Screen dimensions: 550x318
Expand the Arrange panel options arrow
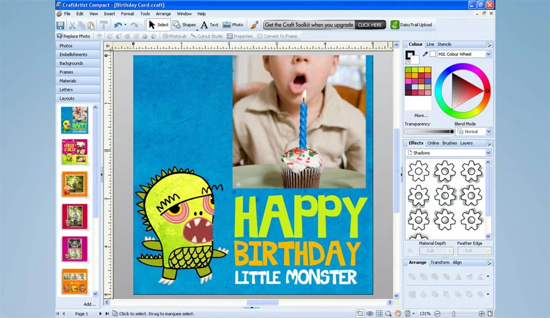pyautogui.click(x=489, y=263)
